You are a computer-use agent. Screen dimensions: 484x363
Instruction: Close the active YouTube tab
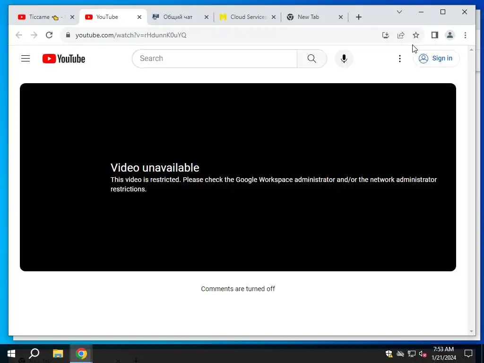139,17
